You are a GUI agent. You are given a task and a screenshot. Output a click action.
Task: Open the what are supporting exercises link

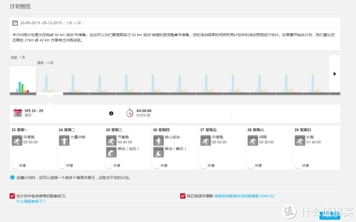coord(31,201)
